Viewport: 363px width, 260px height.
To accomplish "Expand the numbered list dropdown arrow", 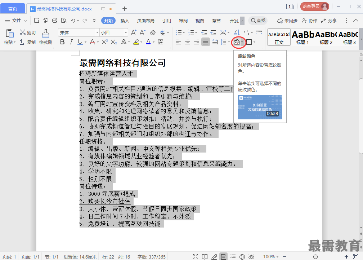I will click(x=196, y=33).
